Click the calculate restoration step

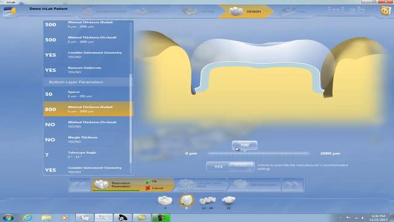[201, 185]
